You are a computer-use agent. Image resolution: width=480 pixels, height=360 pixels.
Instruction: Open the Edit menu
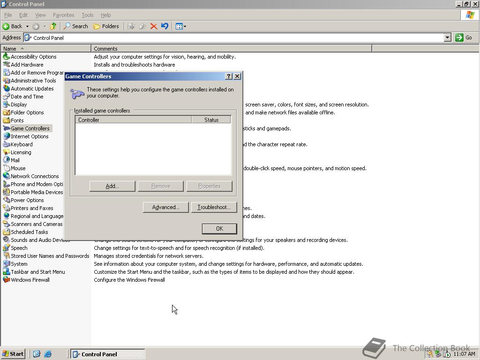click(x=23, y=15)
